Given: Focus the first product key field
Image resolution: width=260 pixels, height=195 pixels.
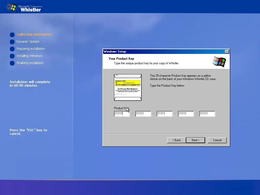Looking at the screenshot, I should [x=122, y=114].
